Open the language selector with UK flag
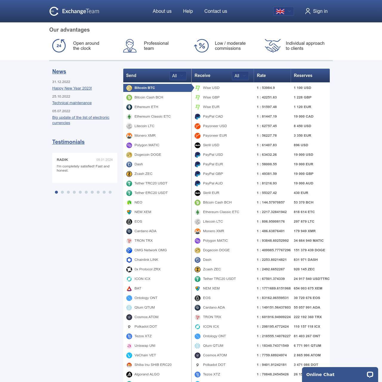382x382 pixels. (x=284, y=11)
